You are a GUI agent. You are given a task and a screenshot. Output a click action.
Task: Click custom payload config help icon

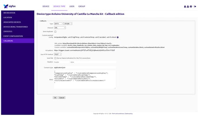118,37
